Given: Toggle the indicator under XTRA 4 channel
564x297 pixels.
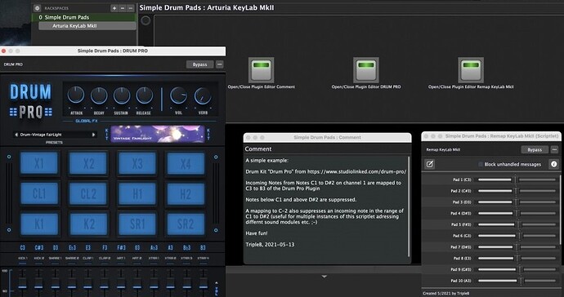Looking at the screenshot, I should pyautogui.click(x=204, y=264).
